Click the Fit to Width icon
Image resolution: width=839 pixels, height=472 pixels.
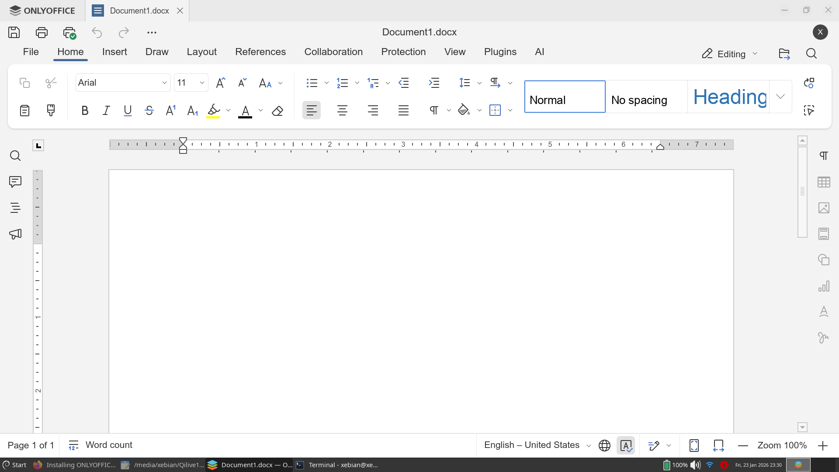point(718,445)
